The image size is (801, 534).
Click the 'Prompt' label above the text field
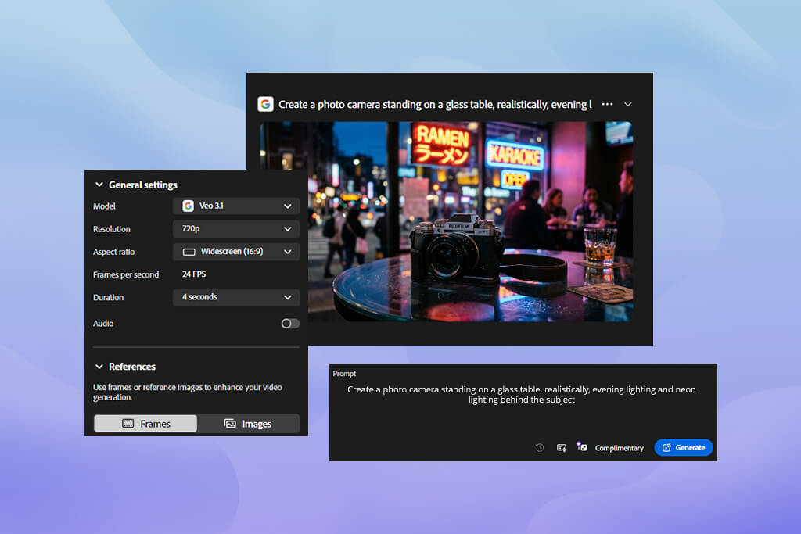tap(344, 374)
